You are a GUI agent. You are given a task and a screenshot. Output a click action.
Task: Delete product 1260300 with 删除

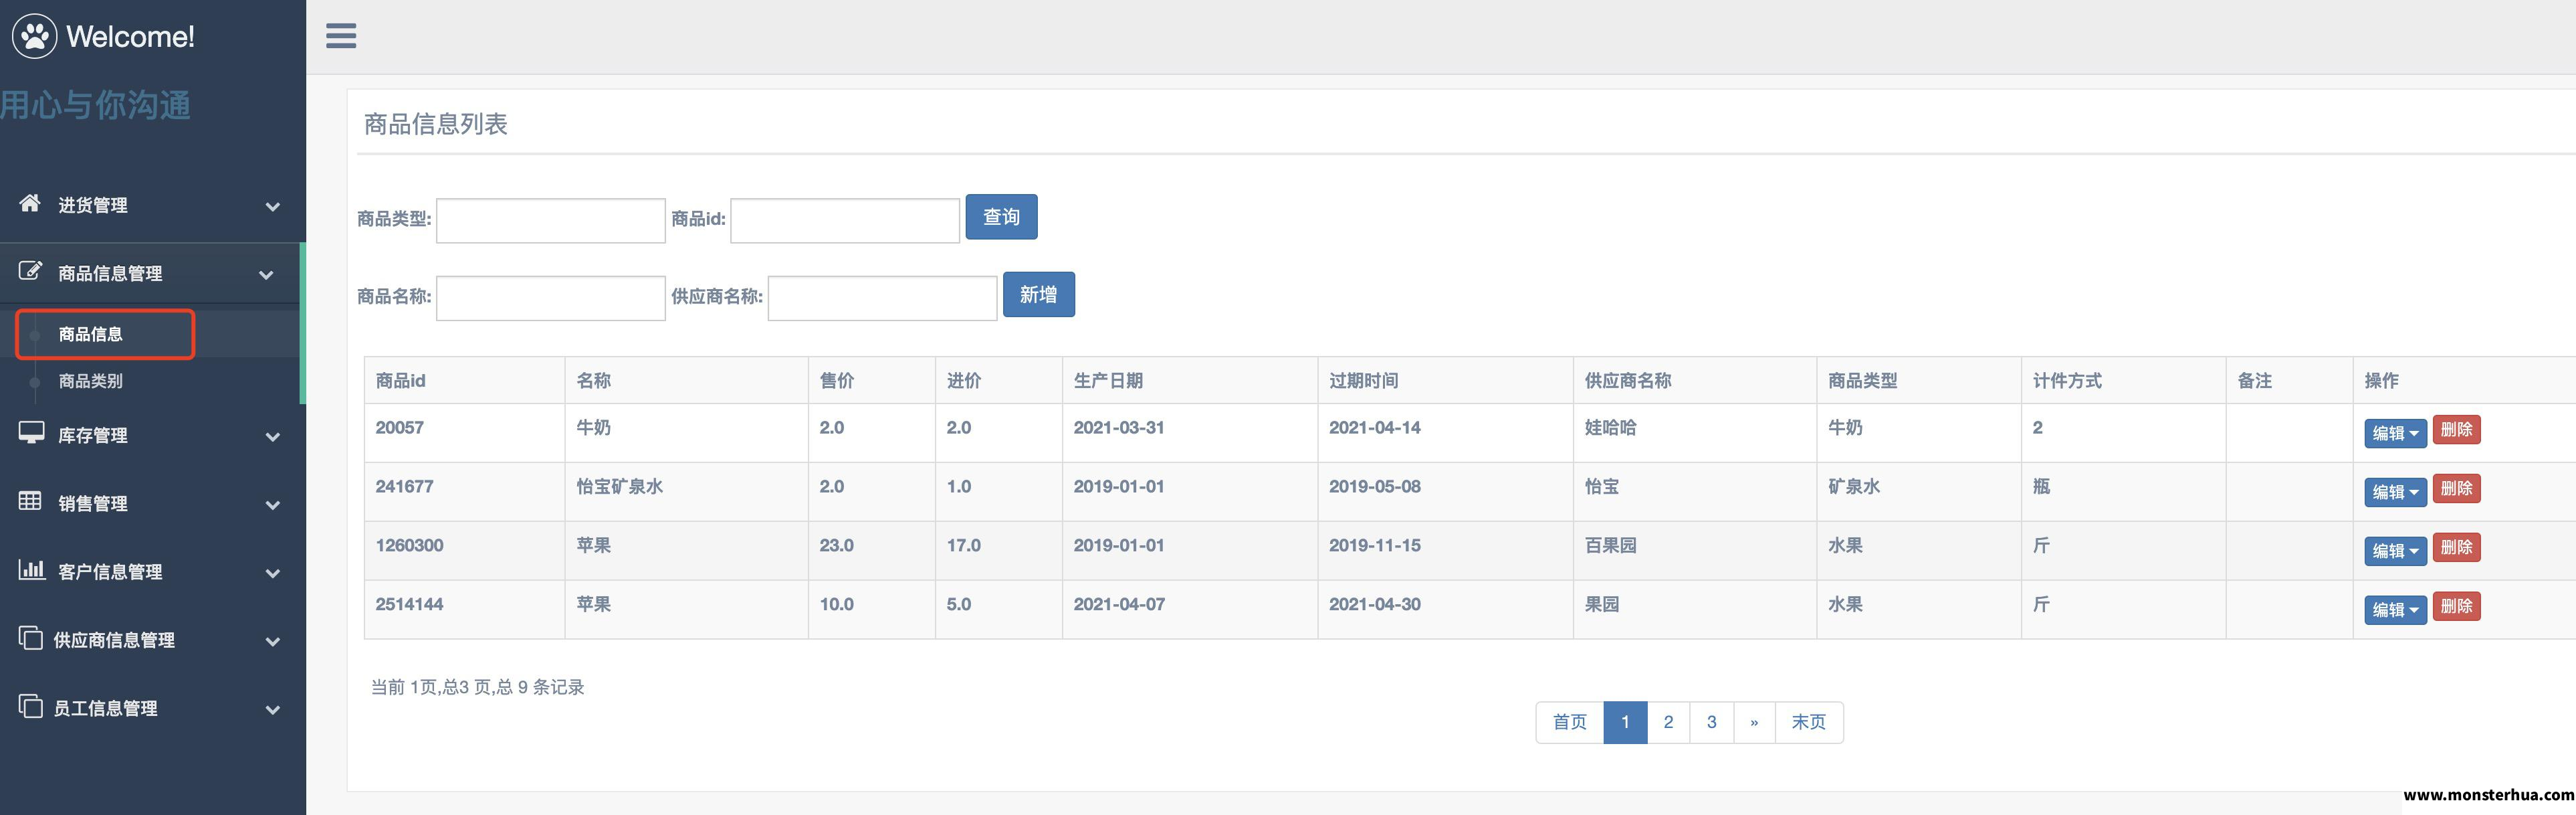tap(2456, 548)
